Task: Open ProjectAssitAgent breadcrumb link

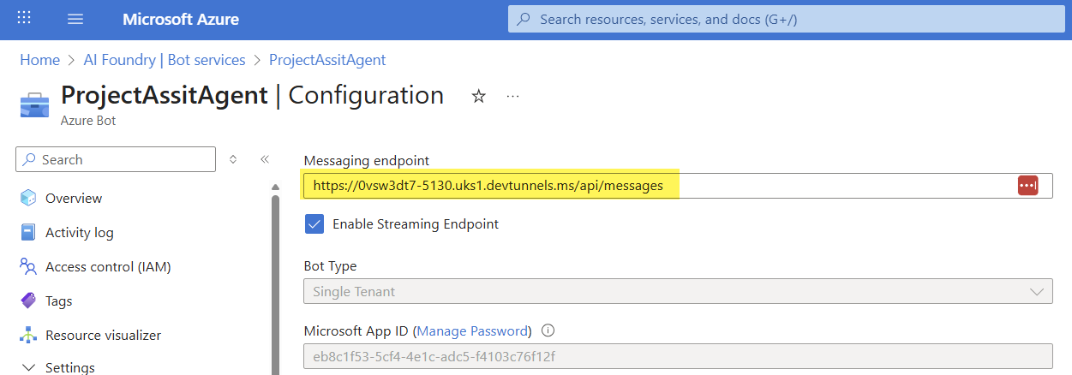Action: (x=327, y=60)
